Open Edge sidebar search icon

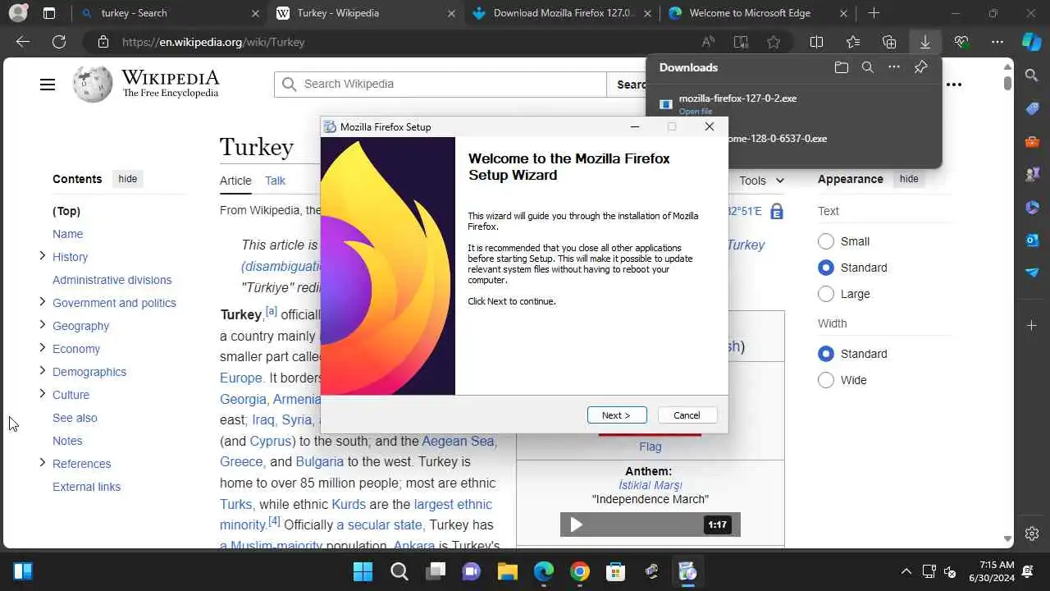[1032, 76]
